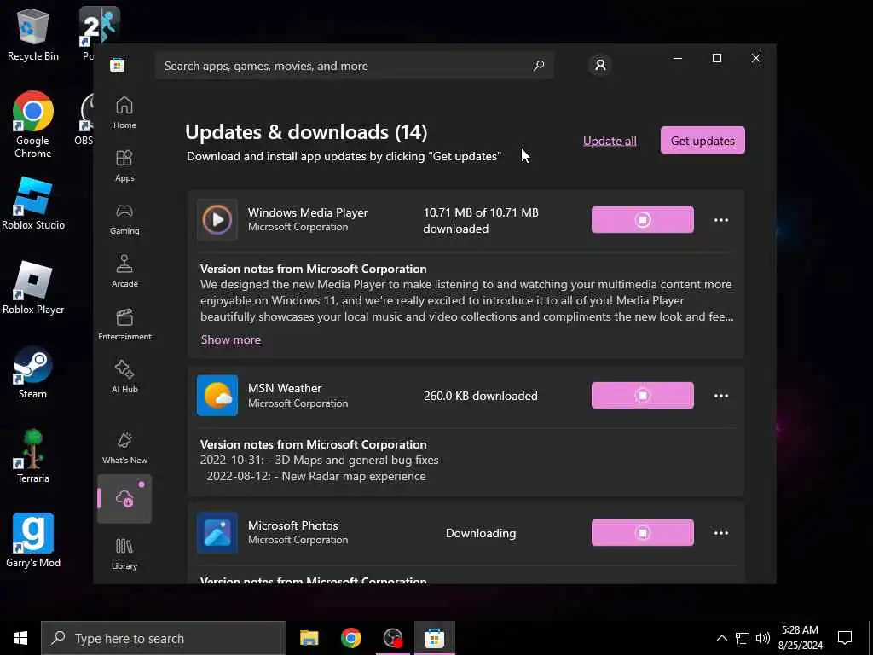
Task: Open the Arcade section
Action: [x=124, y=271]
